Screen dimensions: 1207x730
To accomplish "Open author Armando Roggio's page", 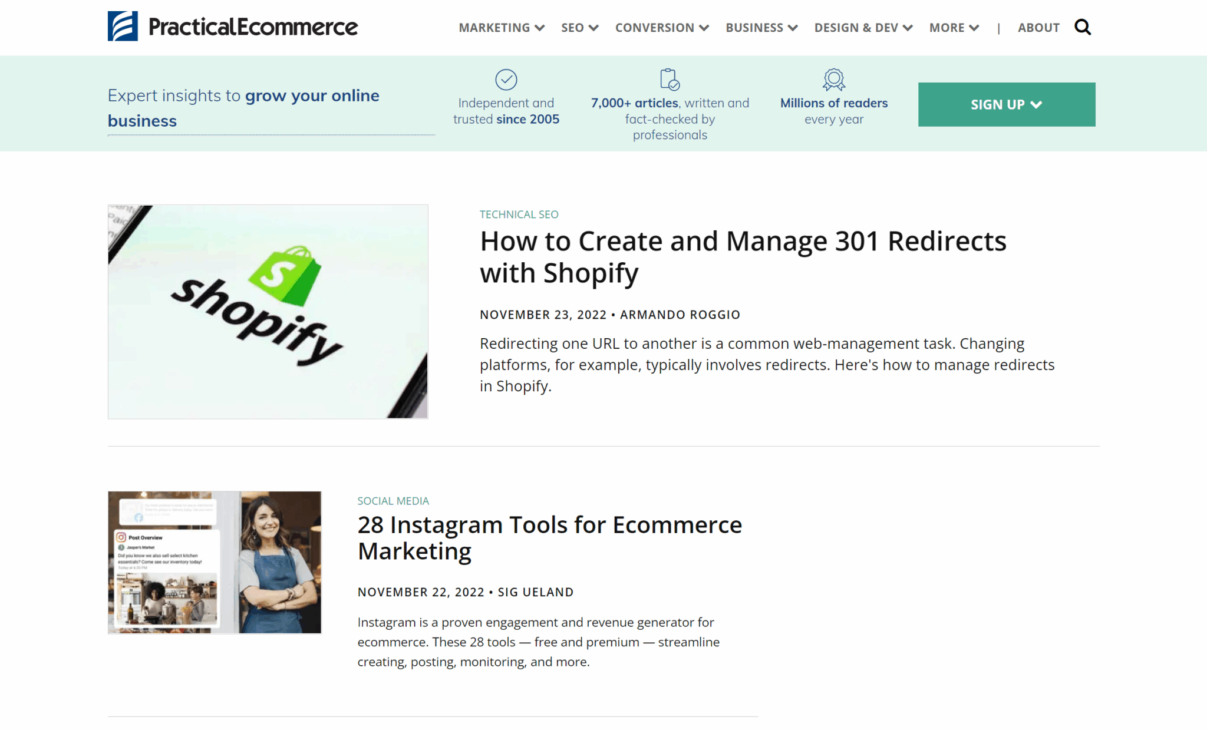I will [680, 315].
